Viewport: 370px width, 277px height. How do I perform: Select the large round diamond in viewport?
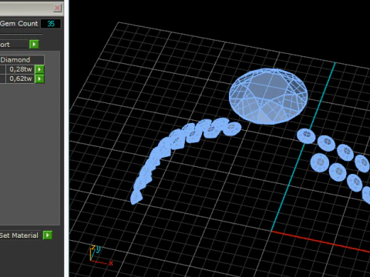pos(268,96)
